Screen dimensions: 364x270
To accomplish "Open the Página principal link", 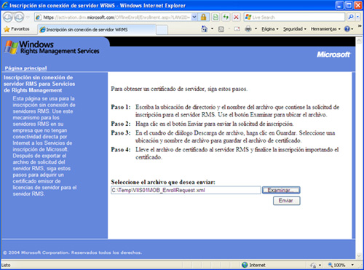I will pyautogui.click(x=25, y=68).
